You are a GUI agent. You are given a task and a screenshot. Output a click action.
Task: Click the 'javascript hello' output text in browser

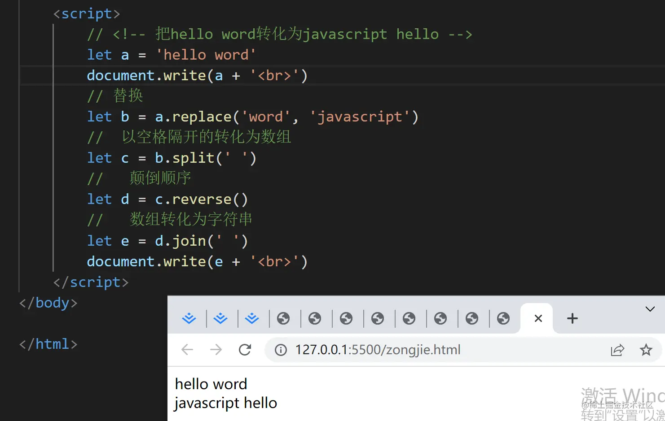(x=226, y=403)
